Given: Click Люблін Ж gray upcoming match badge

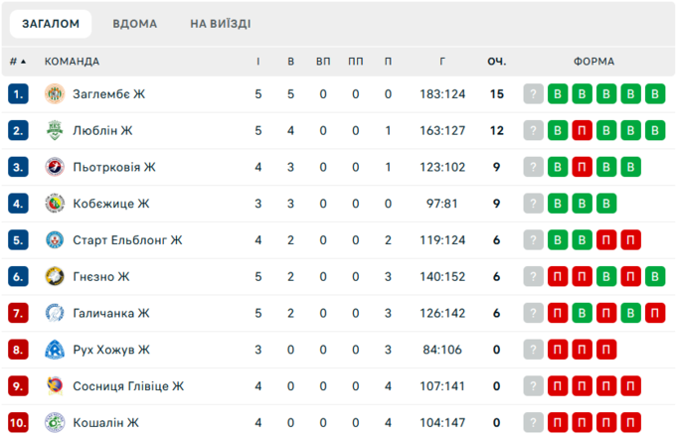Looking at the screenshot, I should click(534, 130).
